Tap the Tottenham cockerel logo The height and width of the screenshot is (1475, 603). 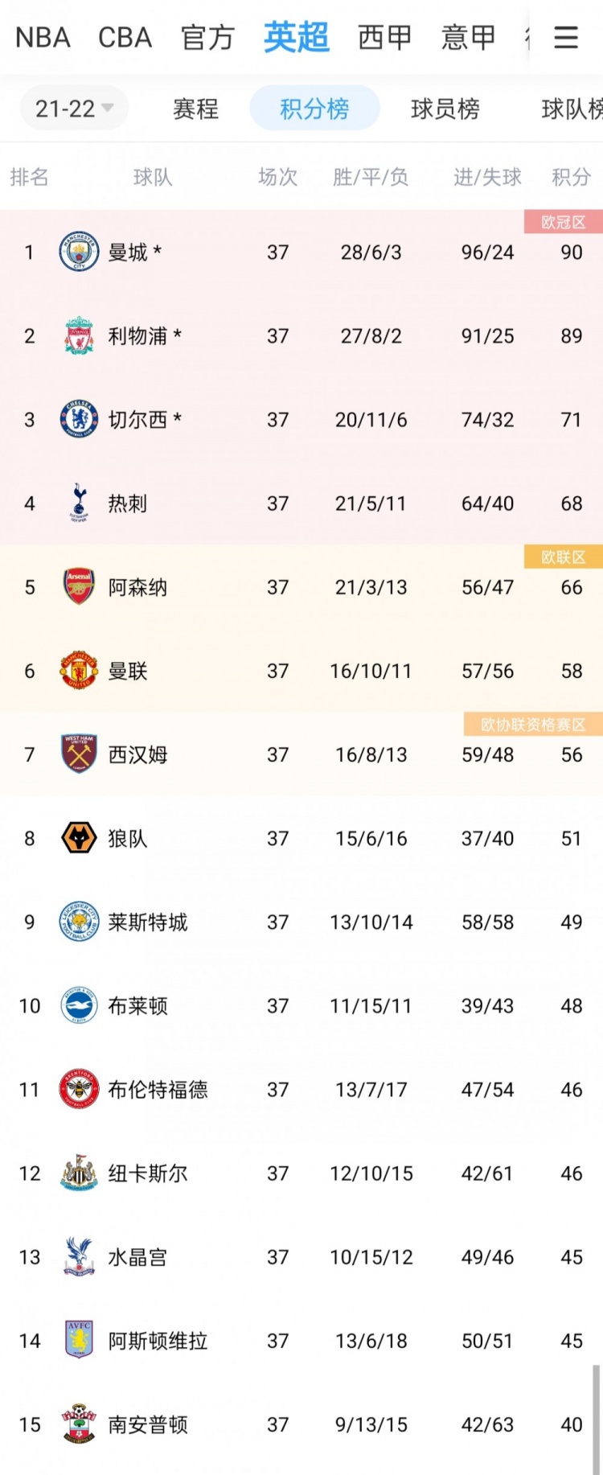(x=79, y=503)
